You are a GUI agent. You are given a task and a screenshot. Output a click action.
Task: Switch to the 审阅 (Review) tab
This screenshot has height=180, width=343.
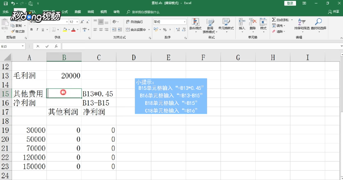pyautogui.click(x=90, y=12)
